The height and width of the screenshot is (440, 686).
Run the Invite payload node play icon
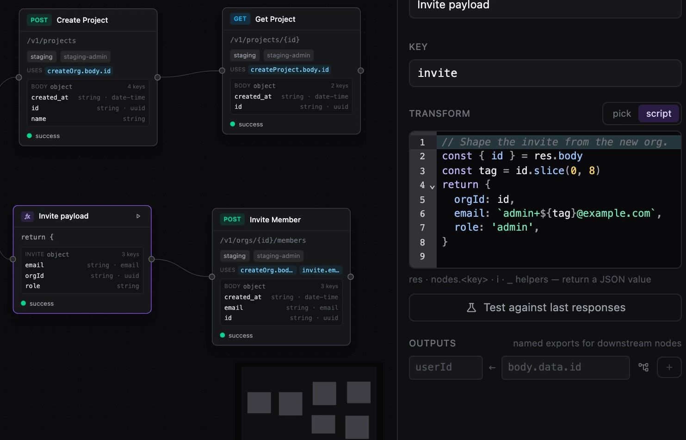click(138, 216)
